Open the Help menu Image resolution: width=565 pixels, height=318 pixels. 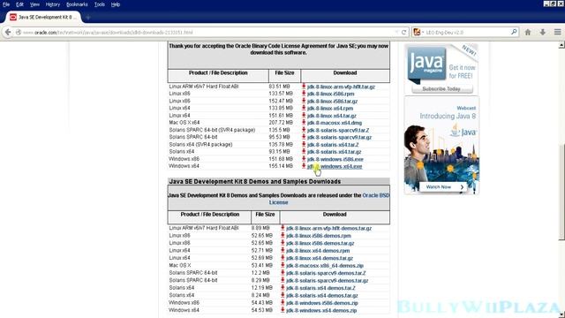pos(116,4)
